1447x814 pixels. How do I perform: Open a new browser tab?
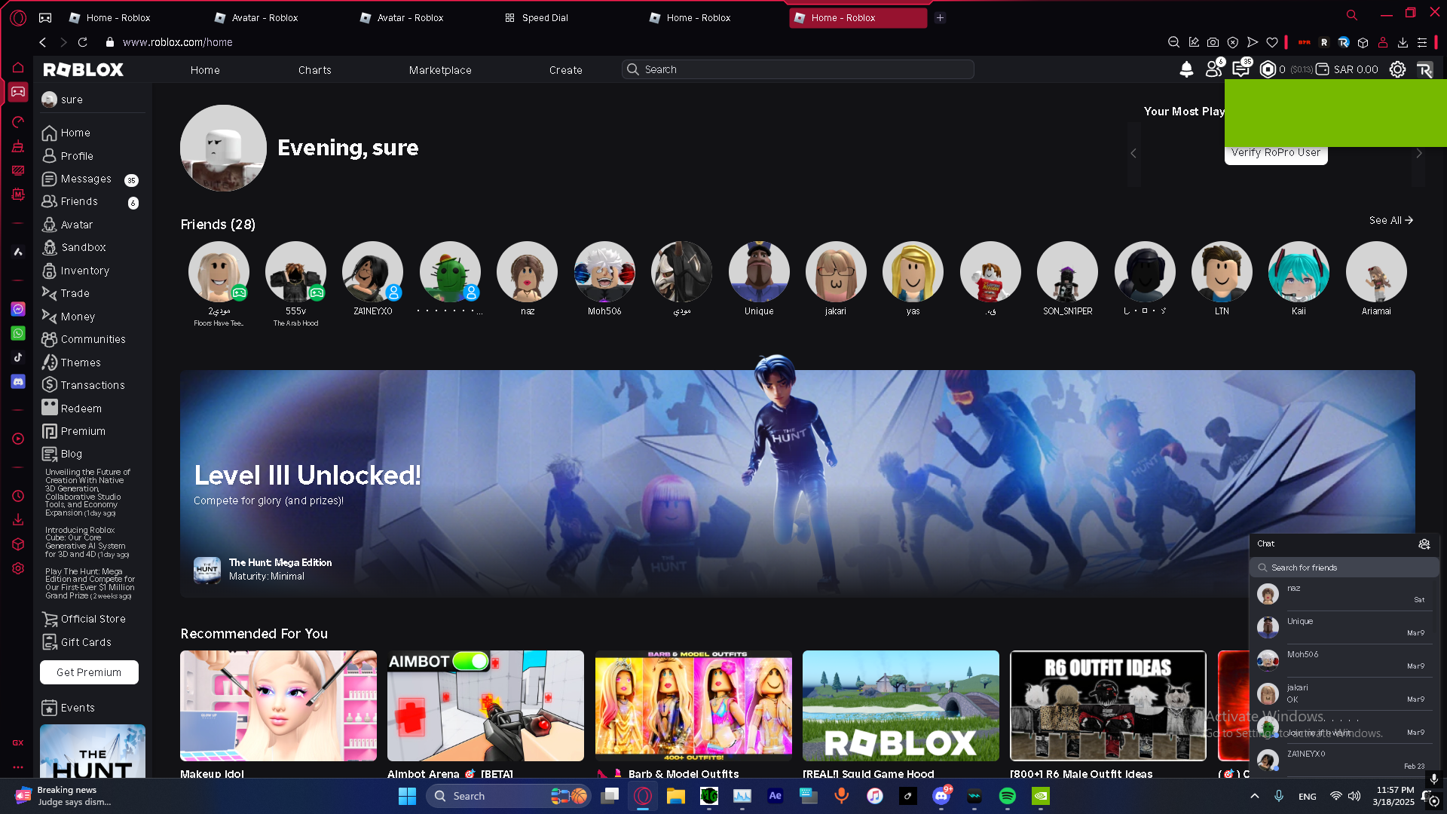(x=940, y=17)
